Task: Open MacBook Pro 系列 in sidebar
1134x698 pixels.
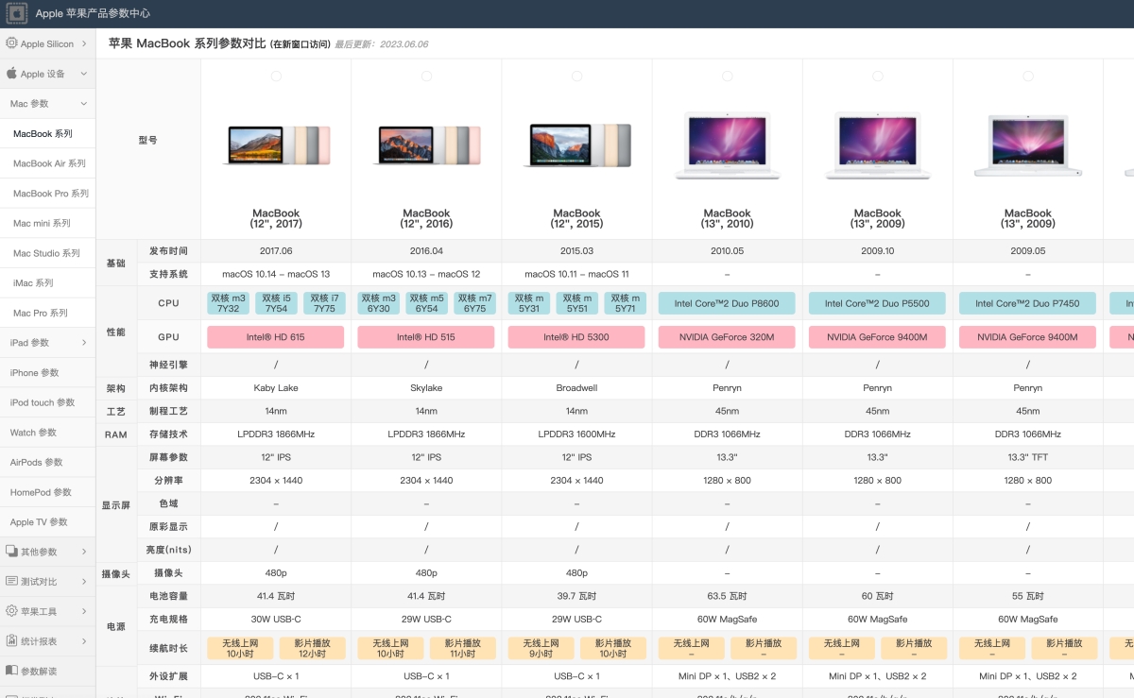Action: point(47,194)
